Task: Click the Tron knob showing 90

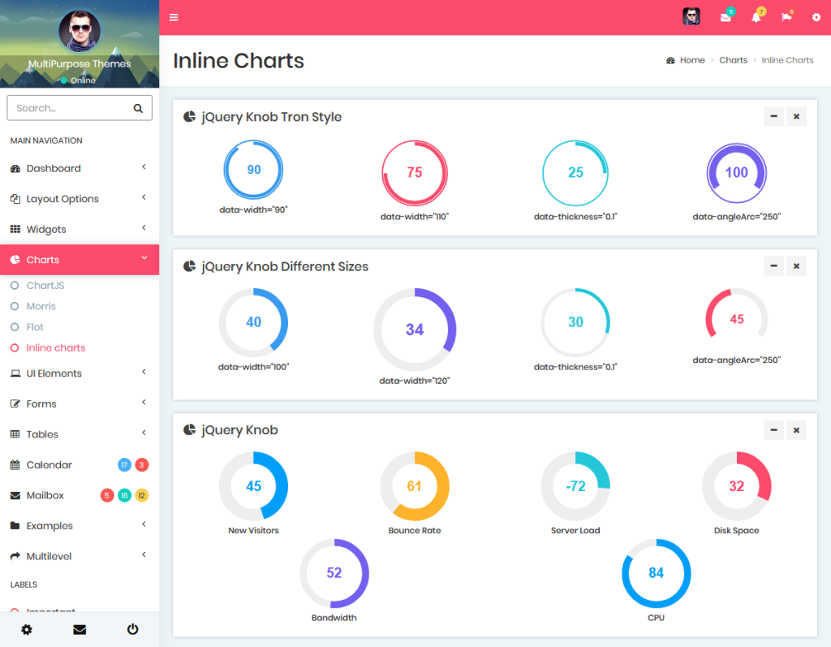Action: tap(253, 170)
